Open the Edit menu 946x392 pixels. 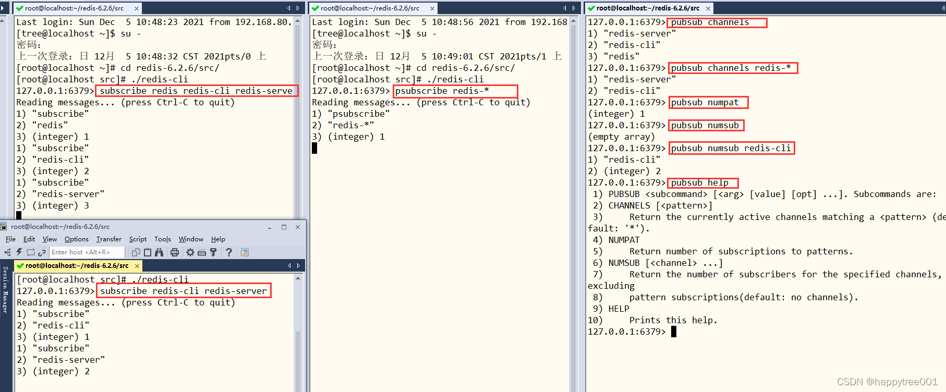pyautogui.click(x=29, y=239)
